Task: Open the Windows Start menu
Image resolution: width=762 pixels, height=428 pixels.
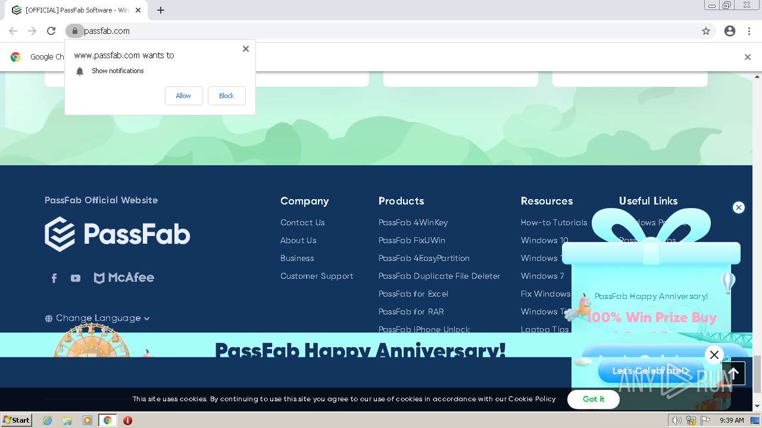Action: point(17,420)
